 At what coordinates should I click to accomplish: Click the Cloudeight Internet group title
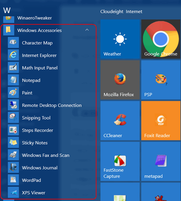(121, 11)
